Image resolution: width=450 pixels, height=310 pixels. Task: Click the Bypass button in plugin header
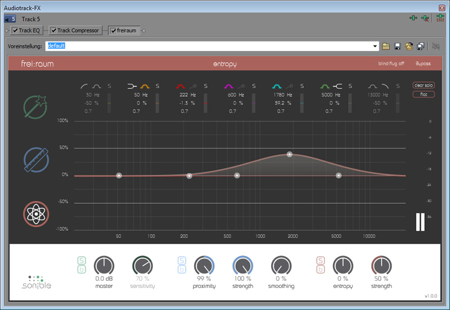pyautogui.click(x=422, y=64)
